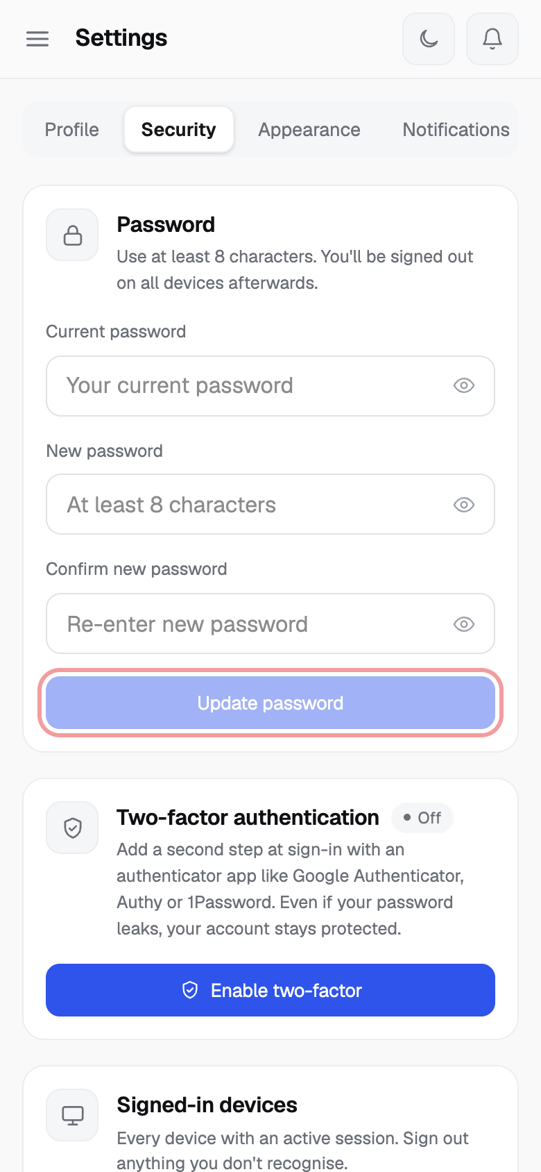Focus the Confirm new password field
The width and height of the screenshot is (541, 1172).
coord(270,623)
